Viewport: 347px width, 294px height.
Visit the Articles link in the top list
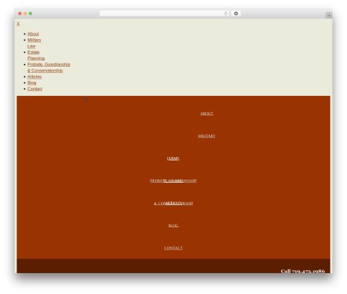coord(35,76)
